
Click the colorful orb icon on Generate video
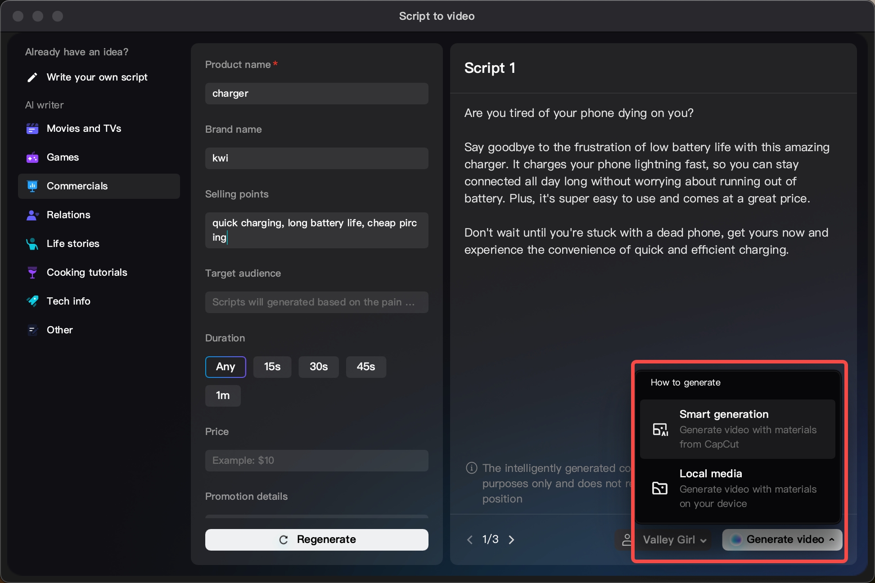click(x=736, y=539)
